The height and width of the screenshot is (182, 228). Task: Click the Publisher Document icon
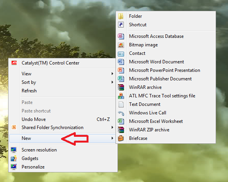coord(121,79)
